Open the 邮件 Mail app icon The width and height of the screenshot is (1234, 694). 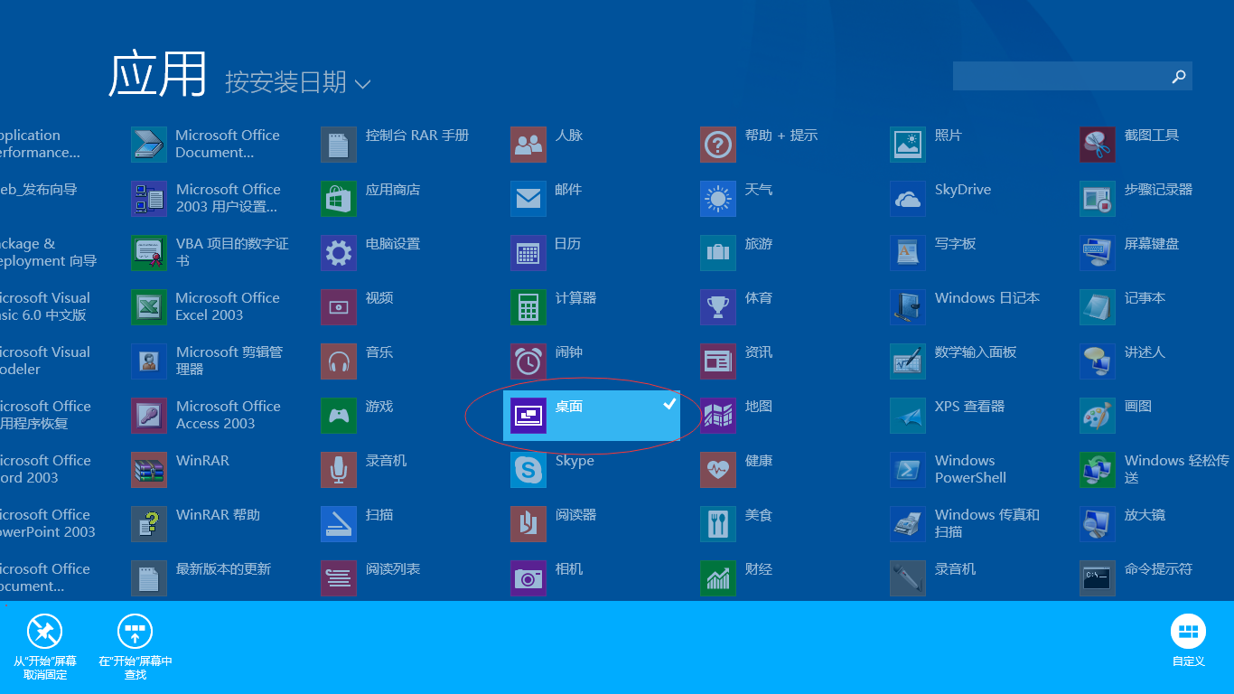pyautogui.click(x=528, y=199)
